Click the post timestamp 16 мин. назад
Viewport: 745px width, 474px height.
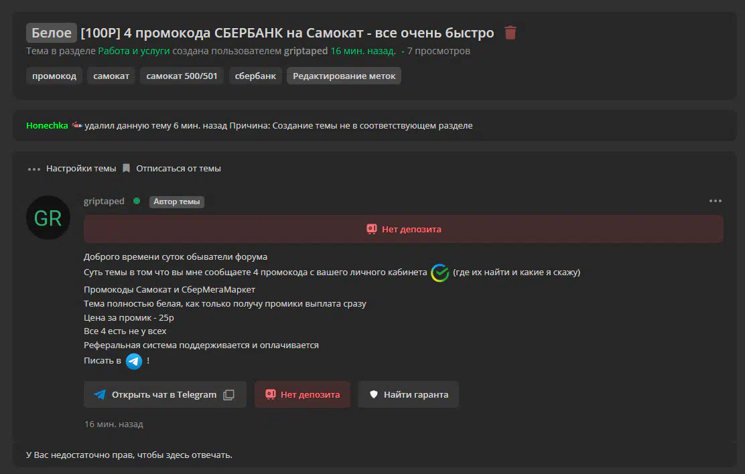click(x=113, y=424)
